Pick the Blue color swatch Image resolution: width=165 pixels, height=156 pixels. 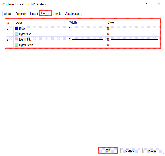coord(17,29)
